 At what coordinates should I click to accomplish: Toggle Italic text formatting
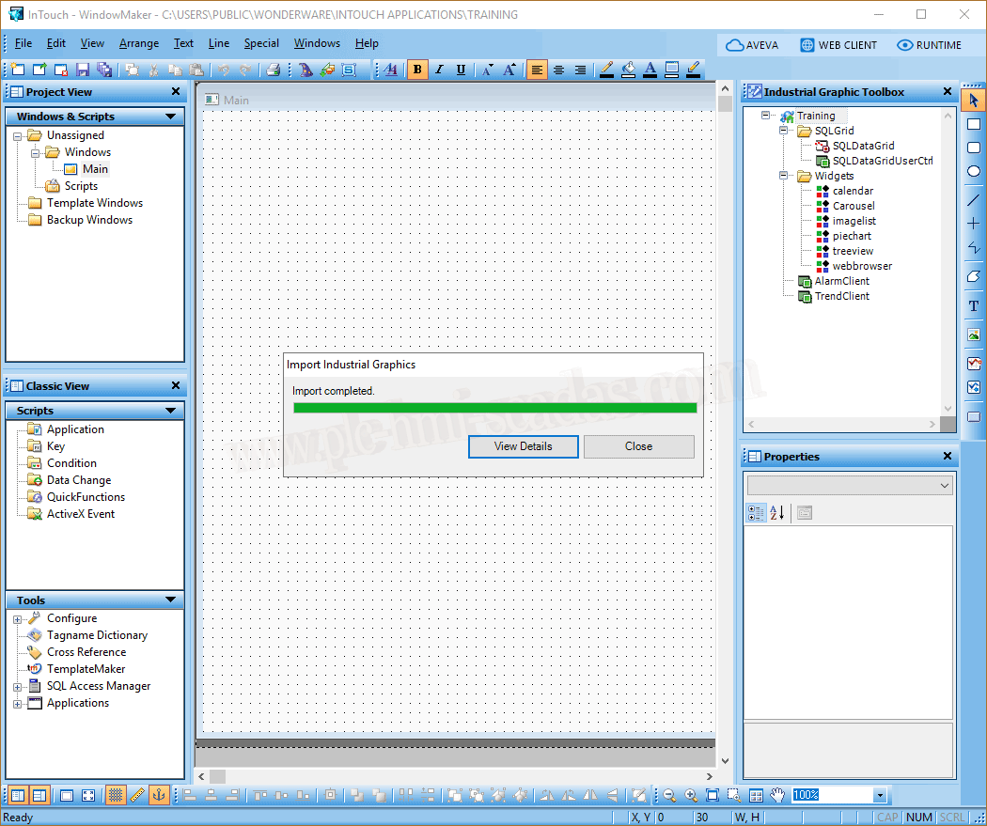[x=439, y=70]
